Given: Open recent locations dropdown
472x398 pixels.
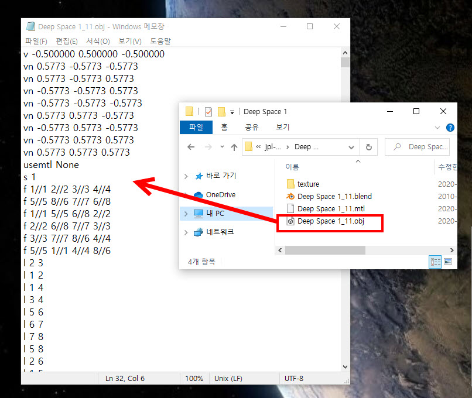Looking at the screenshot, I should (x=222, y=146).
